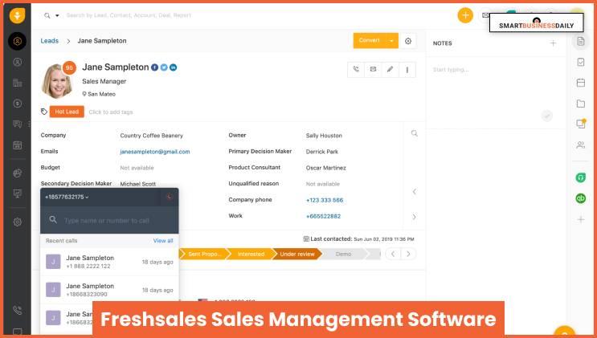Expand fields panel with right chevron
Image resolution: width=597 pixels, height=338 pixels.
coord(415,217)
